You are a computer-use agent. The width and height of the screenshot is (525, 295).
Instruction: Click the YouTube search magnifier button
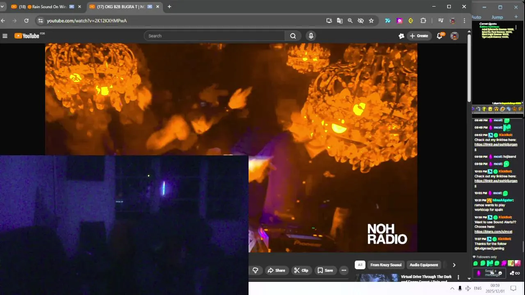293,36
